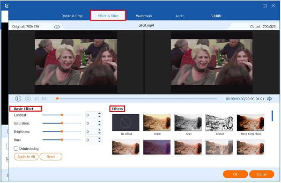Enable the Deinterlacing checkbox
Screen dimensions: 281x183
(x=16, y=148)
